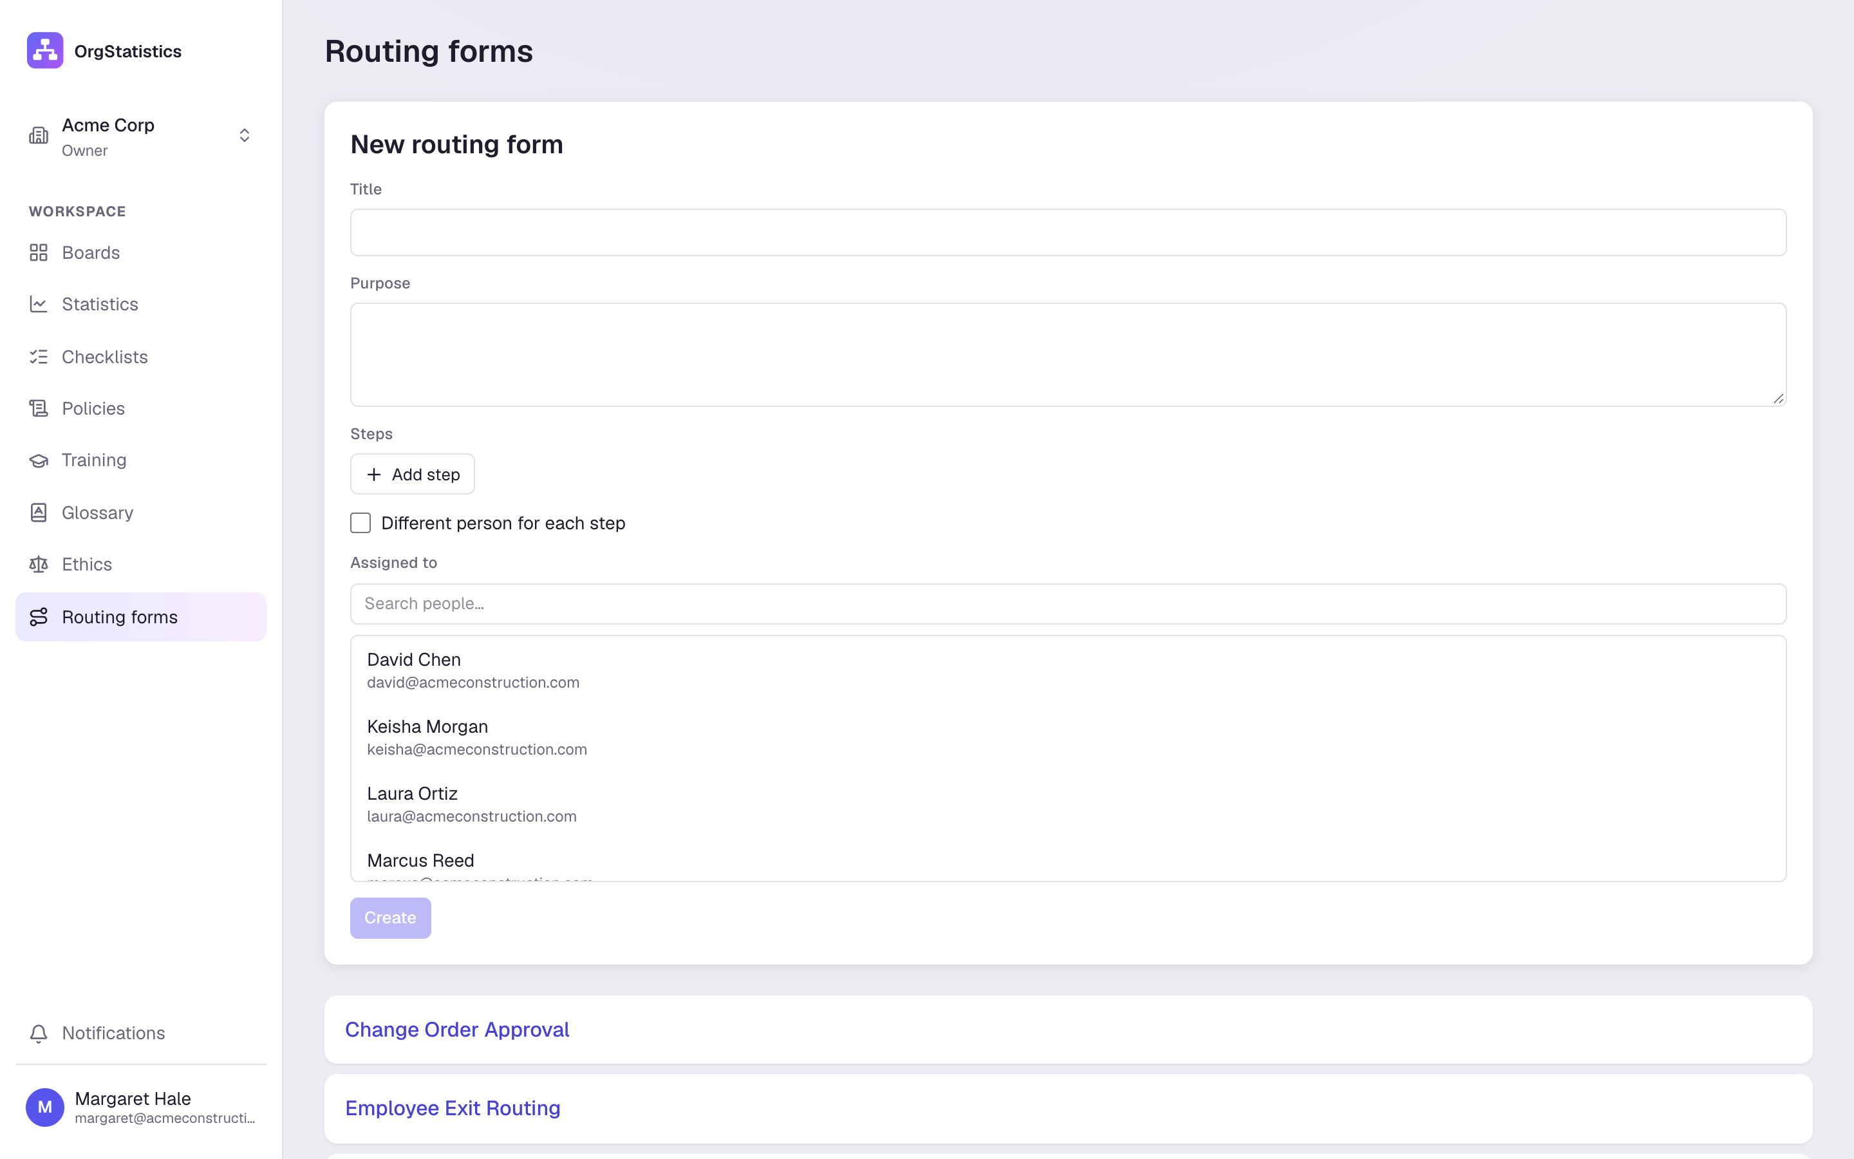1854x1159 pixels.
Task: Open the Checklists section
Action: click(141, 357)
